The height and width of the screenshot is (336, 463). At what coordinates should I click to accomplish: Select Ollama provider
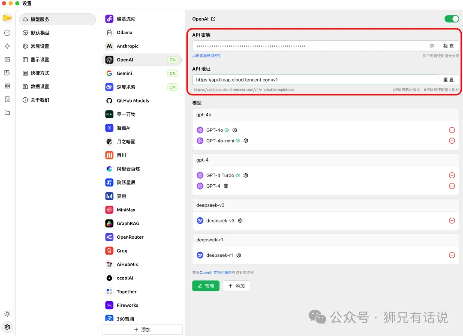coord(142,33)
